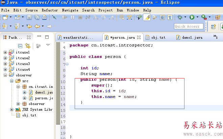Viewport: 223px width, 139px height.
Task: Click the Suspend debug icon
Action: (72, 17)
